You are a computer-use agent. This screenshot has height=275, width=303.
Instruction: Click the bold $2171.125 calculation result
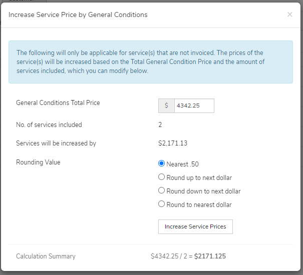click(210, 256)
